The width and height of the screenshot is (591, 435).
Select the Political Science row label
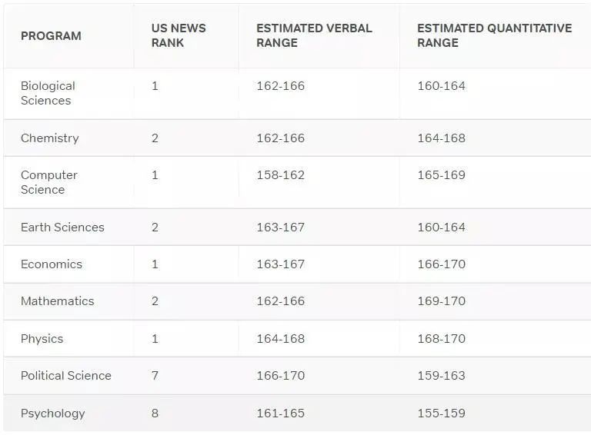(66, 376)
